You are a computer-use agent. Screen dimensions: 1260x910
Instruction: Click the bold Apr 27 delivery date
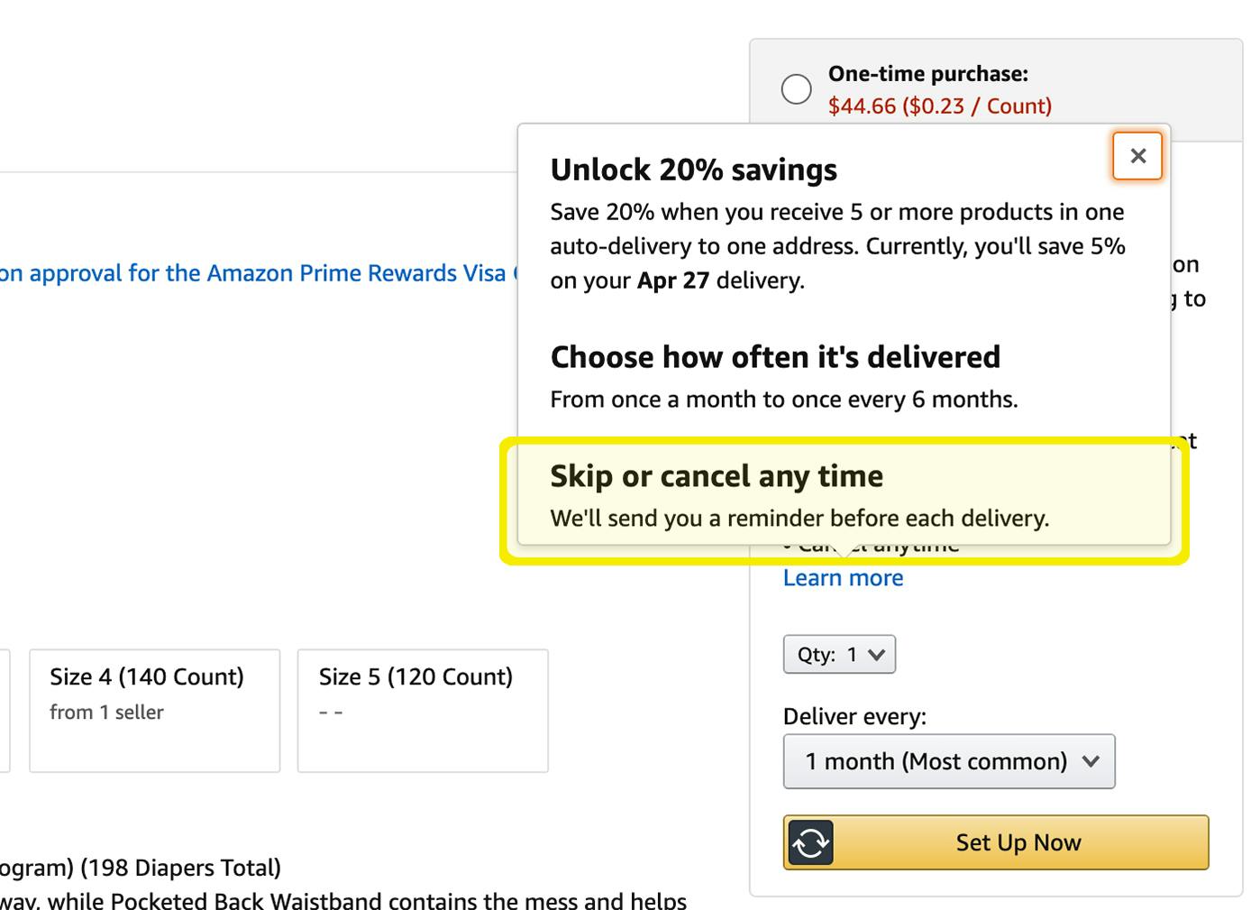click(x=672, y=280)
